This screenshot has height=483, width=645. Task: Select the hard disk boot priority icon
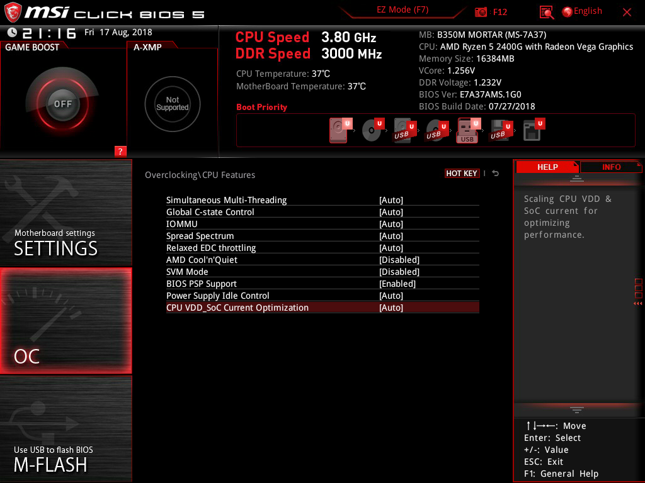pos(341,130)
